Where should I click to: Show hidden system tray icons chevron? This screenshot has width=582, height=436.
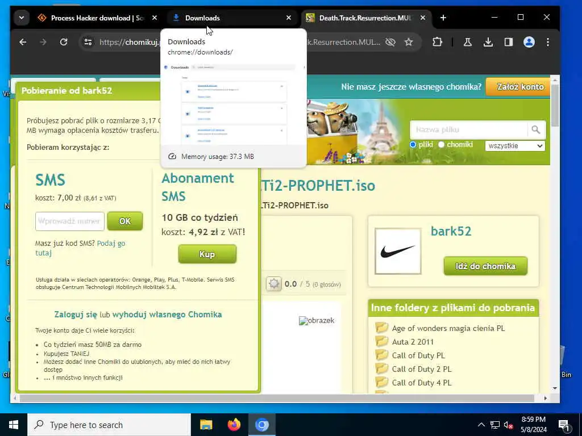click(x=481, y=425)
